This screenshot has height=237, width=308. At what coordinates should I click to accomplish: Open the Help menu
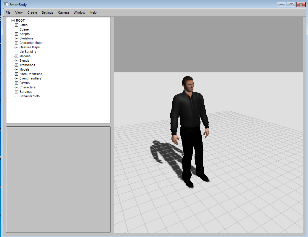point(93,12)
